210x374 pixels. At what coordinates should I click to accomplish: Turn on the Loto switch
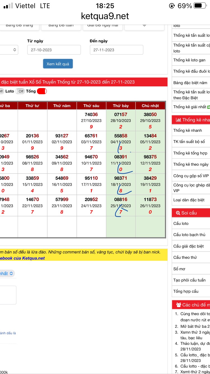(20, 91)
